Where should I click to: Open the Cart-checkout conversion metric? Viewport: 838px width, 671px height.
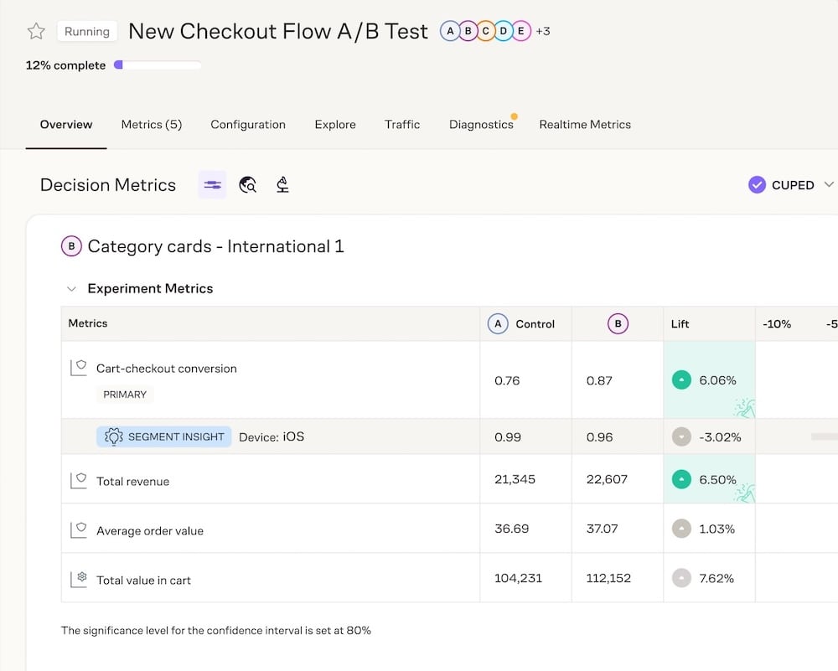tap(166, 369)
